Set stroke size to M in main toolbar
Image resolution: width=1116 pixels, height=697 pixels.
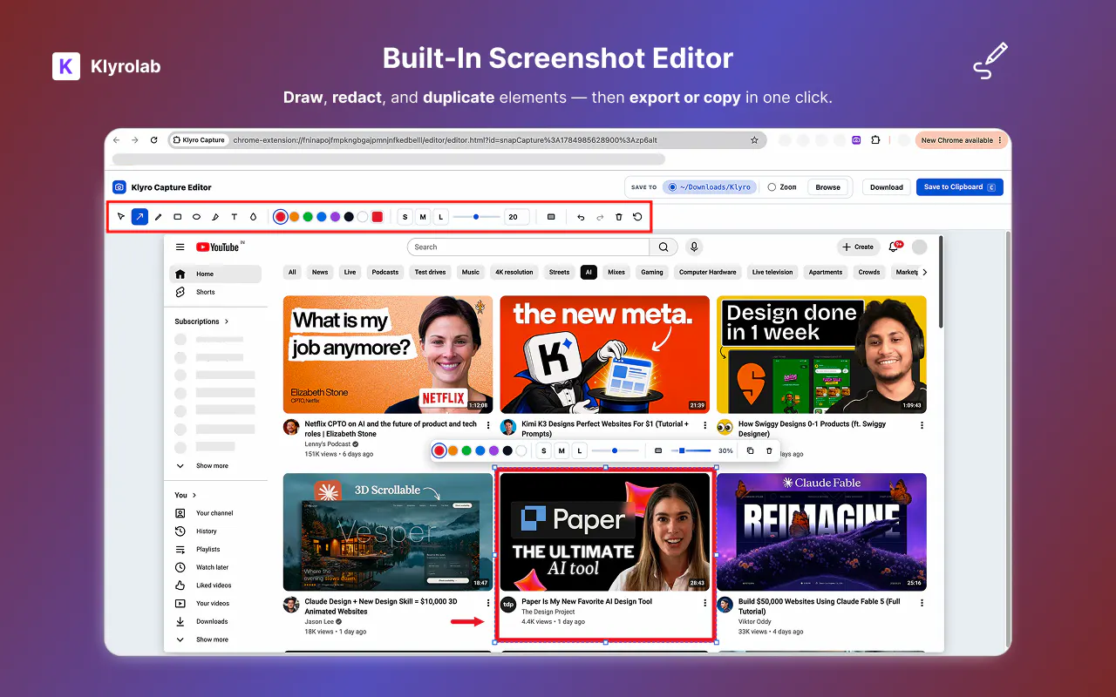point(423,217)
